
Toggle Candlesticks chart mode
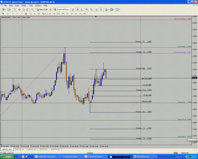(77, 10)
